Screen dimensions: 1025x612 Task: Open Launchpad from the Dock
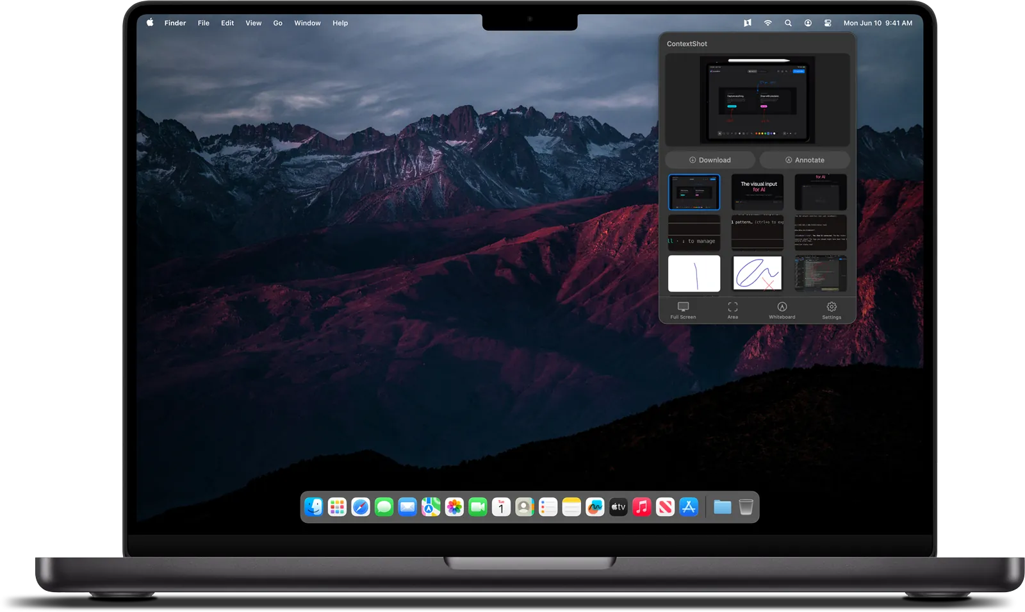tap(337, 508)
